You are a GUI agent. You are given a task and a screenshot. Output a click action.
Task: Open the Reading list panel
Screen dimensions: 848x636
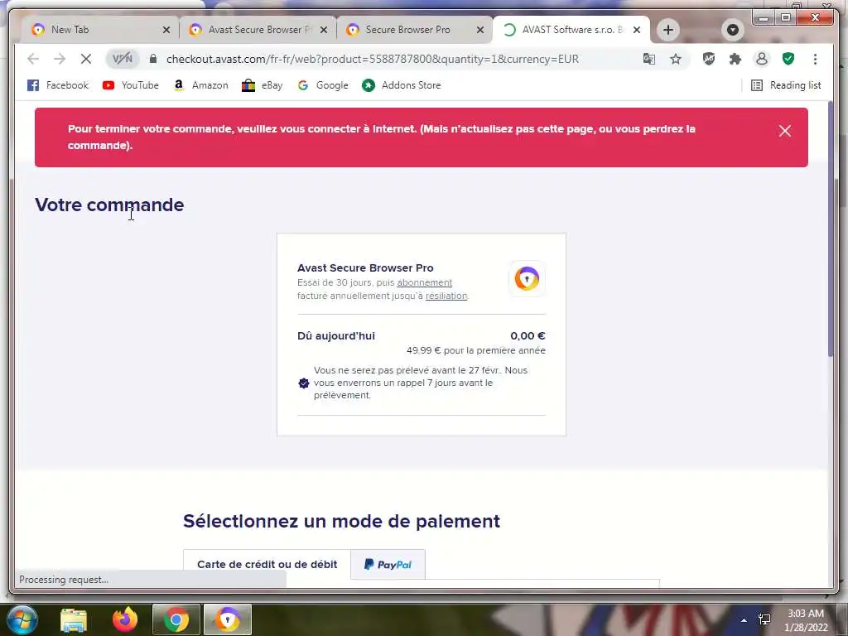[786, 85]
